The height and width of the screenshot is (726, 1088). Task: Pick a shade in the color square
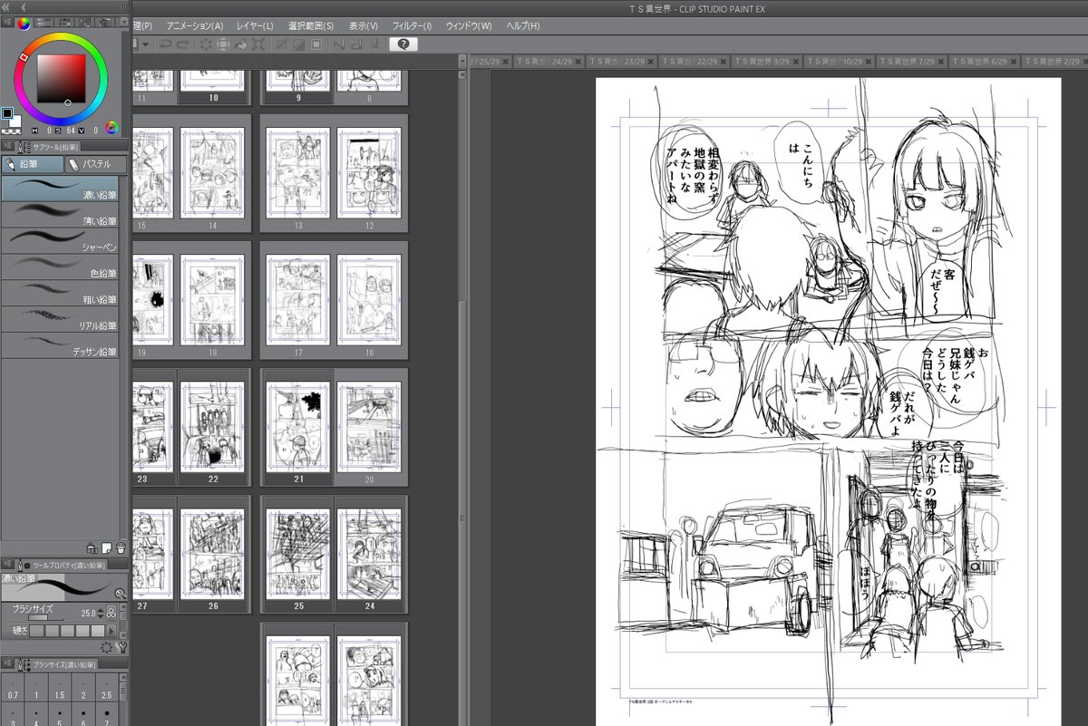point(62,78)
